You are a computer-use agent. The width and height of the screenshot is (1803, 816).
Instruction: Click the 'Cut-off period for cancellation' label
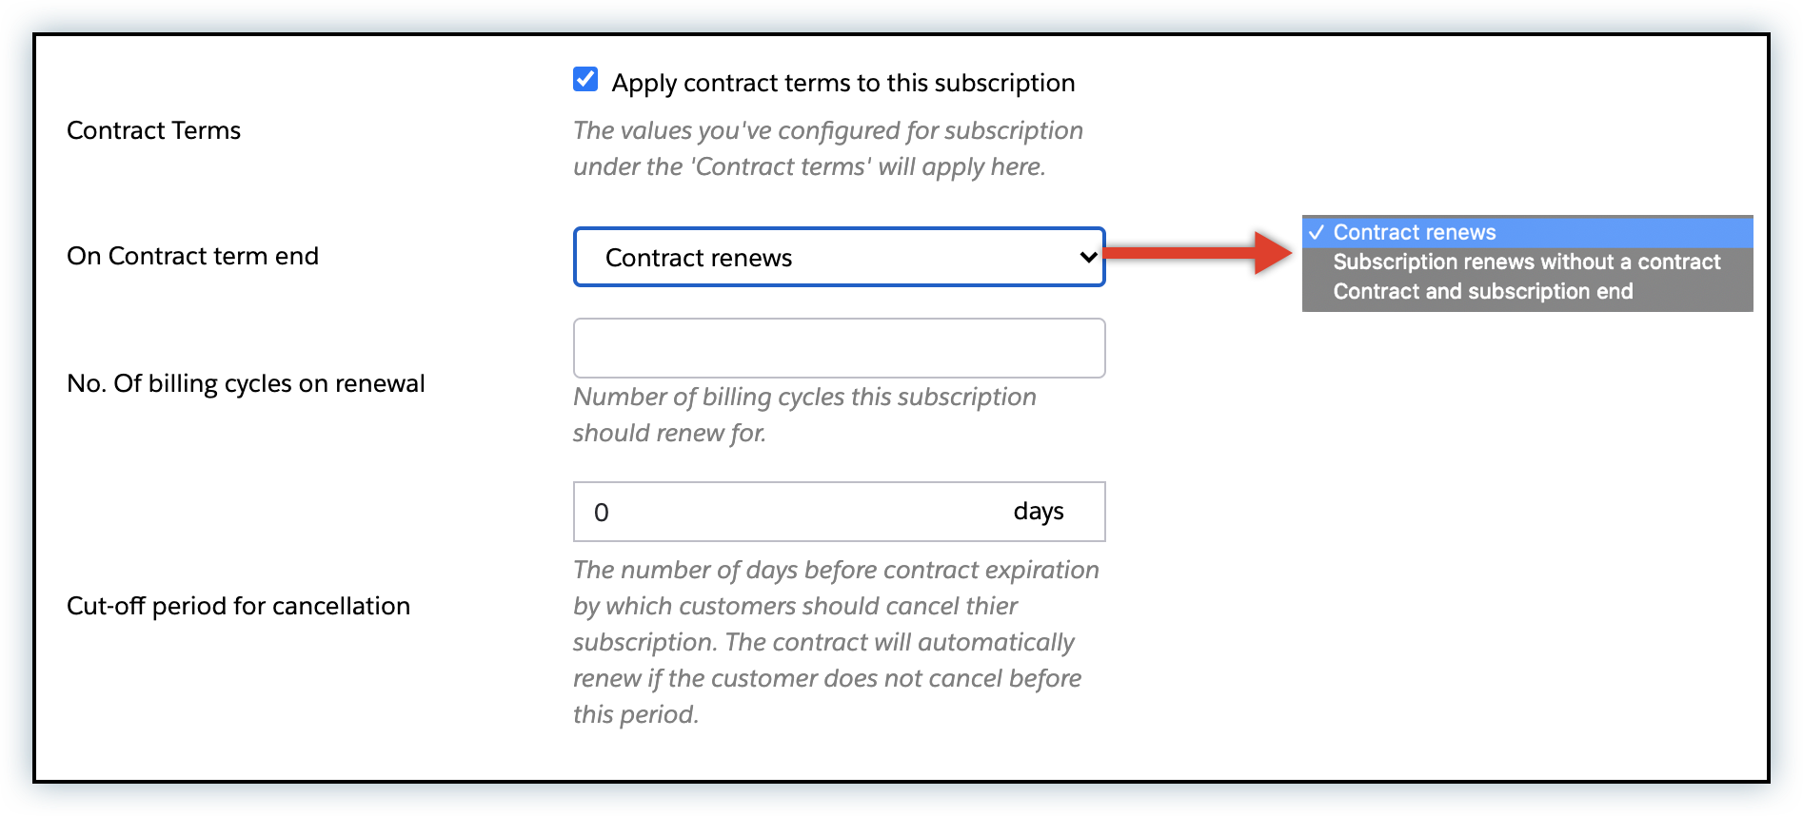pos(238,606)
